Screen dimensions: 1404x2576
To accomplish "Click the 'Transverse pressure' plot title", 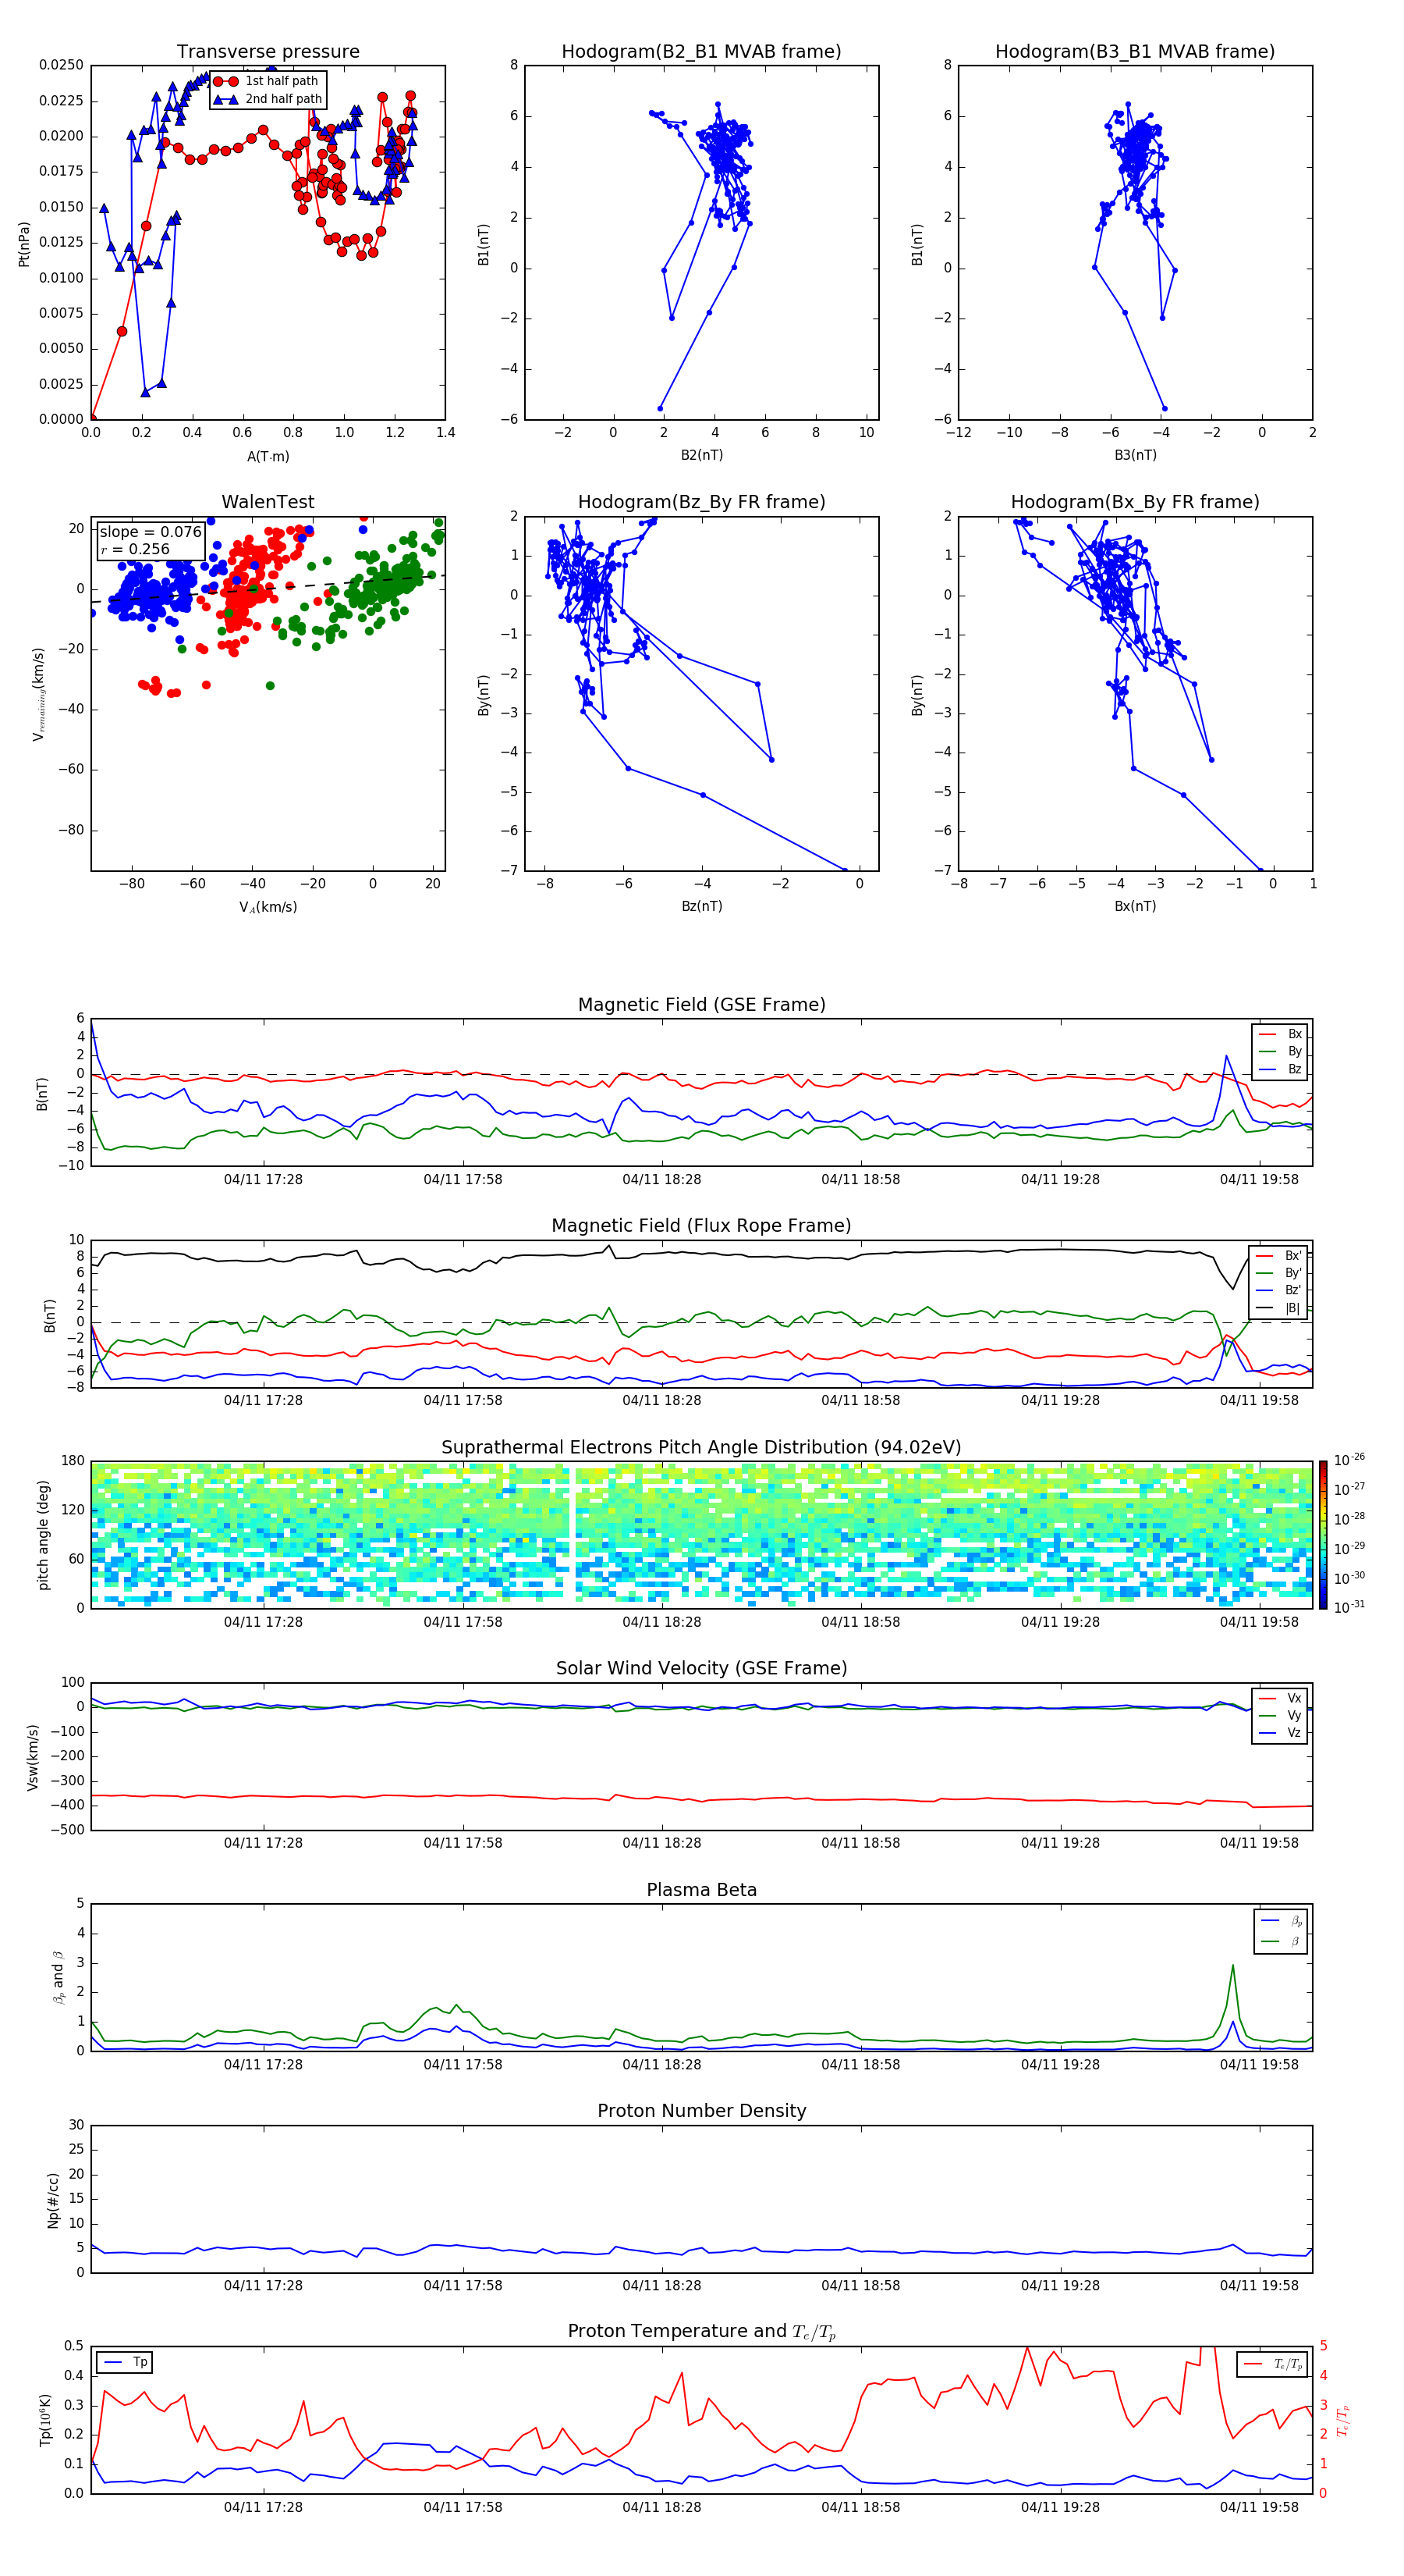I will click(x=268, y=52).
